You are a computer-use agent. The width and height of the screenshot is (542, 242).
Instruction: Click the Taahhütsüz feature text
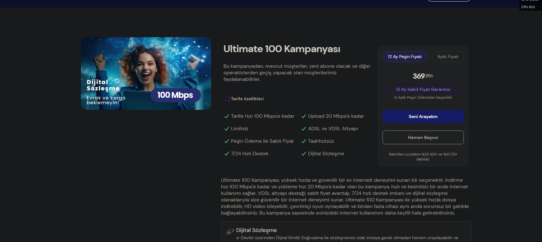(321, 141)
